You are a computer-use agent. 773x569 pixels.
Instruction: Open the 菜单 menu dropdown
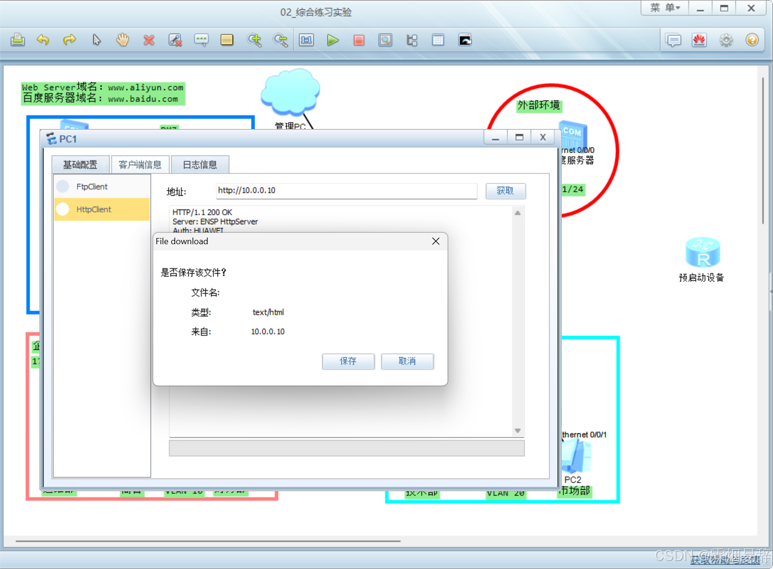665,8
